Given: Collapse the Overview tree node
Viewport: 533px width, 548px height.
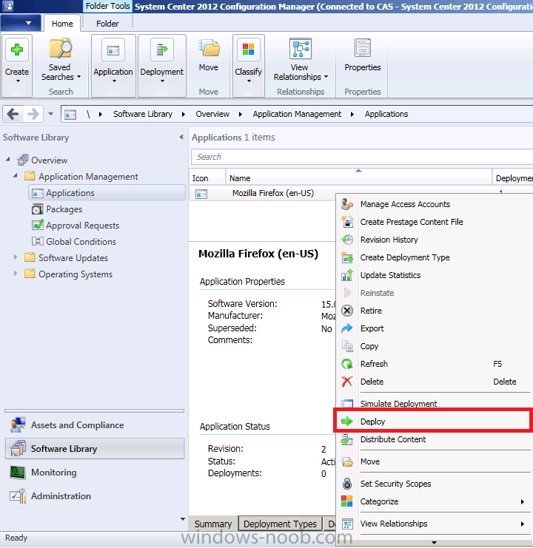Looking at the screenshot, I should pos(7,159).
